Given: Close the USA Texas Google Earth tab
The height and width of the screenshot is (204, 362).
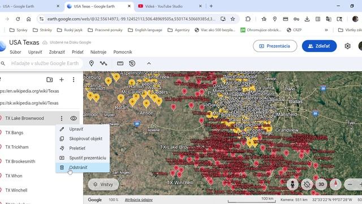Looking at the screenshot, I should pos(130,6).
